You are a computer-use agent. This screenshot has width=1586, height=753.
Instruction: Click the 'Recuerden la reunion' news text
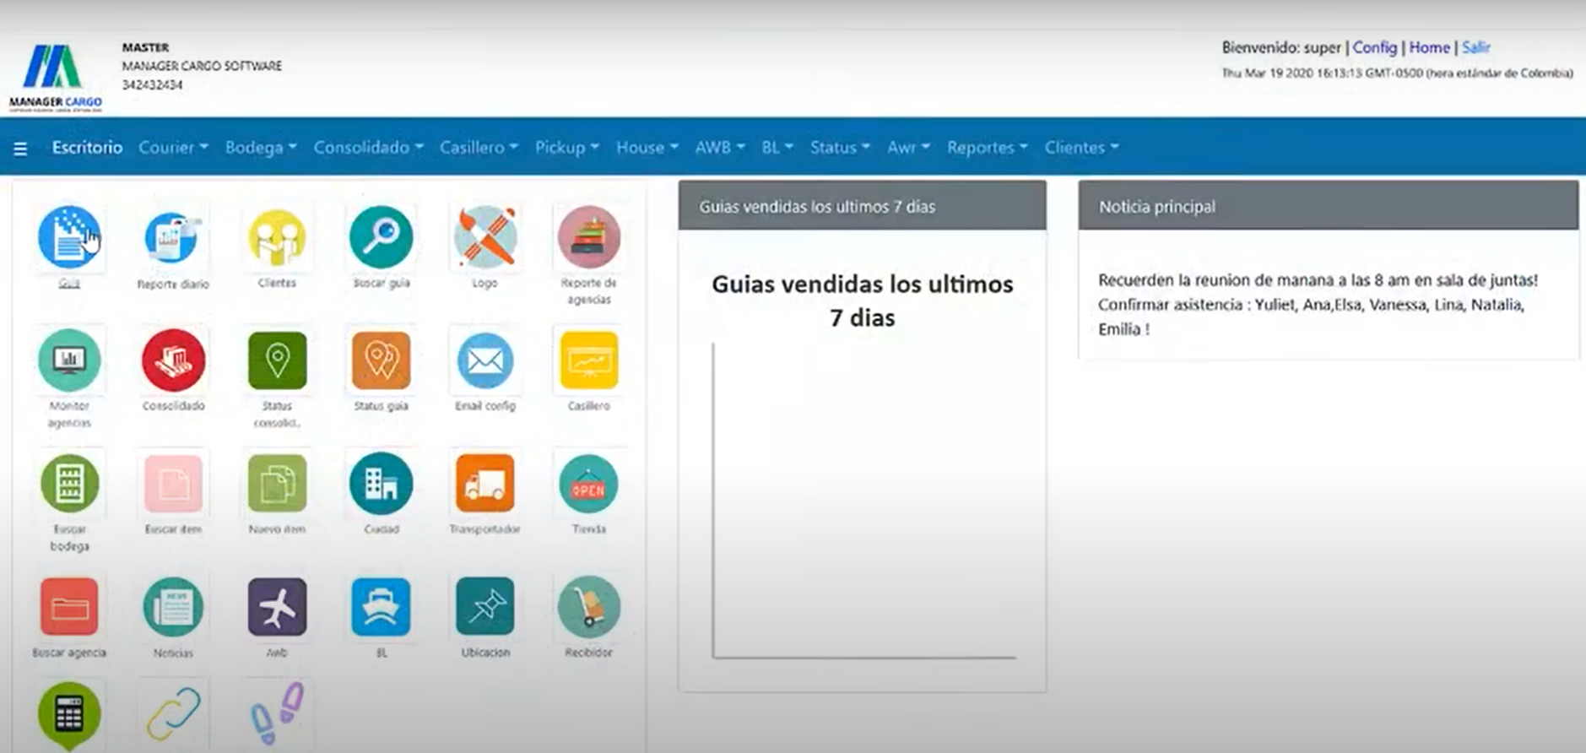click(1318, 304)
